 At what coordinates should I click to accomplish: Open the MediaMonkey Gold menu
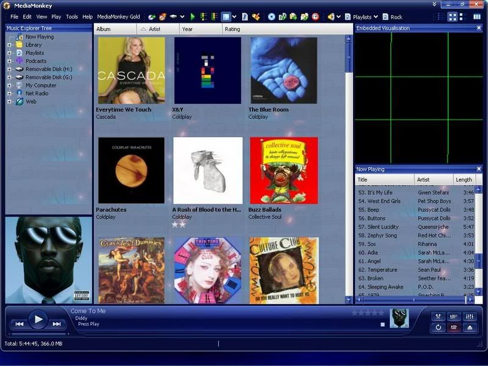tap(118, 17)
